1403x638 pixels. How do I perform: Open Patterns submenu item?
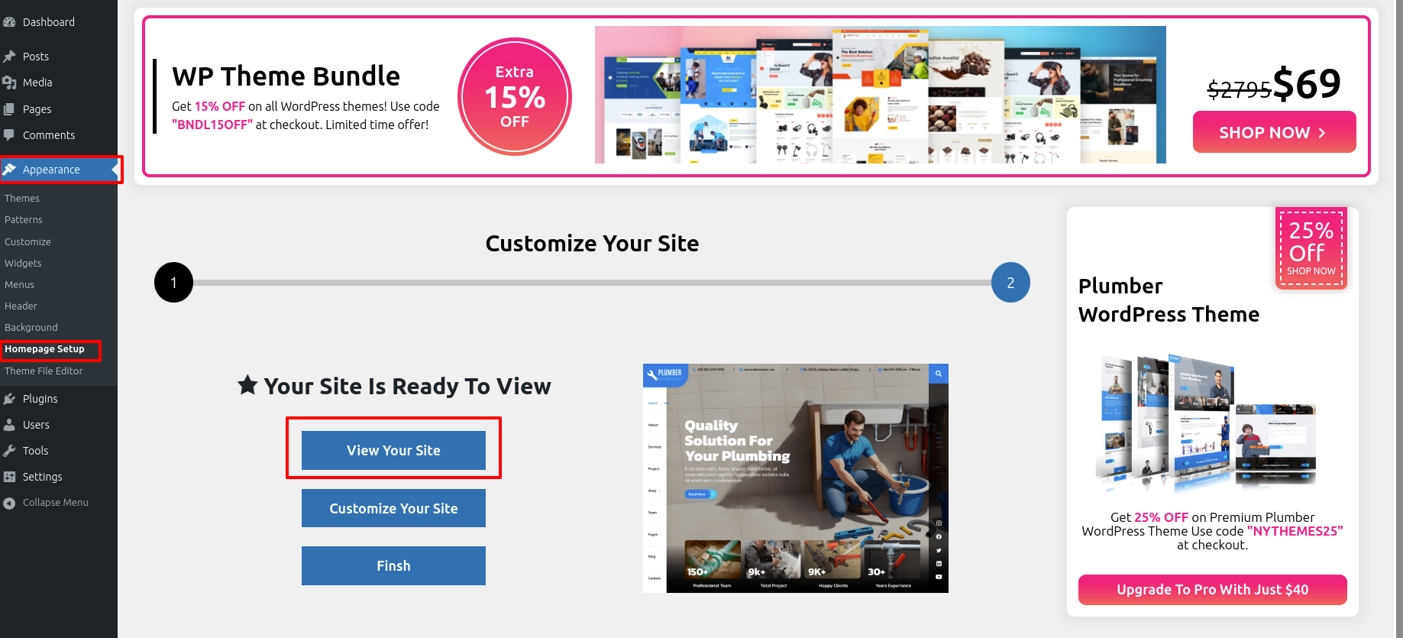24,219
